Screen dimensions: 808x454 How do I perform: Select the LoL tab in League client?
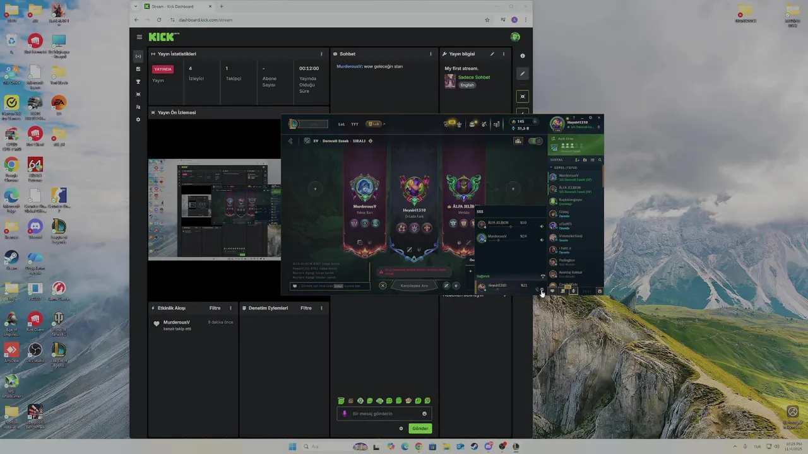[342, 124]
